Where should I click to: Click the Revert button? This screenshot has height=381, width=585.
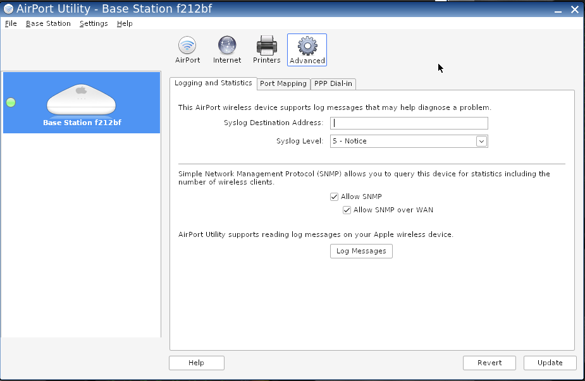pyautogui.click(x=490, y=363)
